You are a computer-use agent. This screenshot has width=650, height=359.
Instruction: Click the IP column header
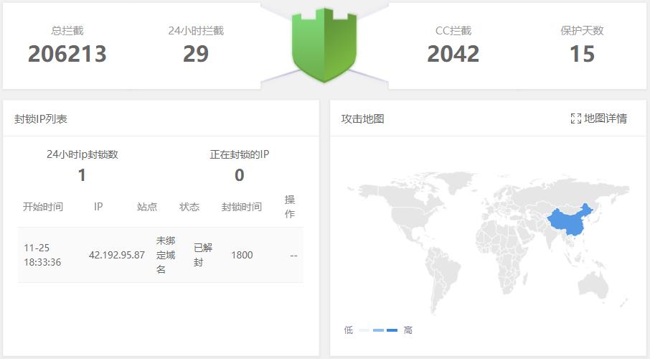98,207
